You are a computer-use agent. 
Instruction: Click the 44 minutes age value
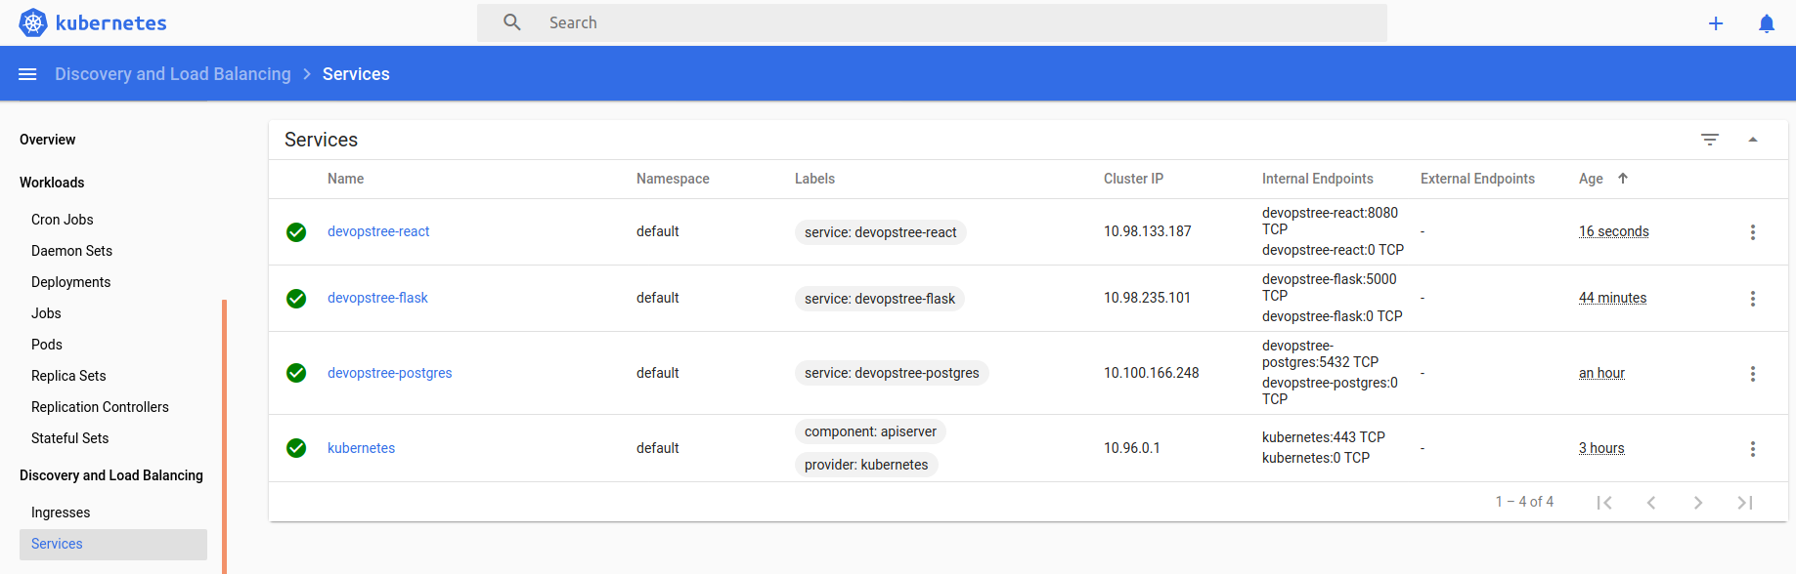pos(1612,298)
